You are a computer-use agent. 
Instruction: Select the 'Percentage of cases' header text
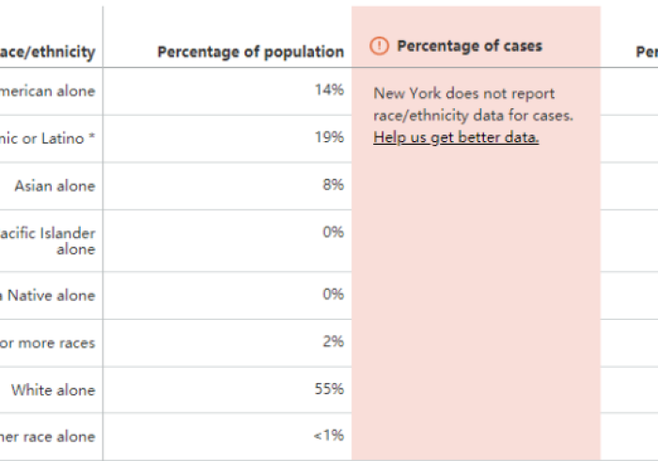click(x=469, y=45)
